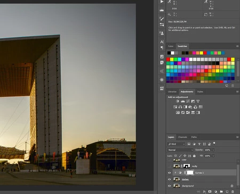The image size is (240, 194).
Task: Select the Curves 1 layer mask thumbnail
Action: coord(190,173)
